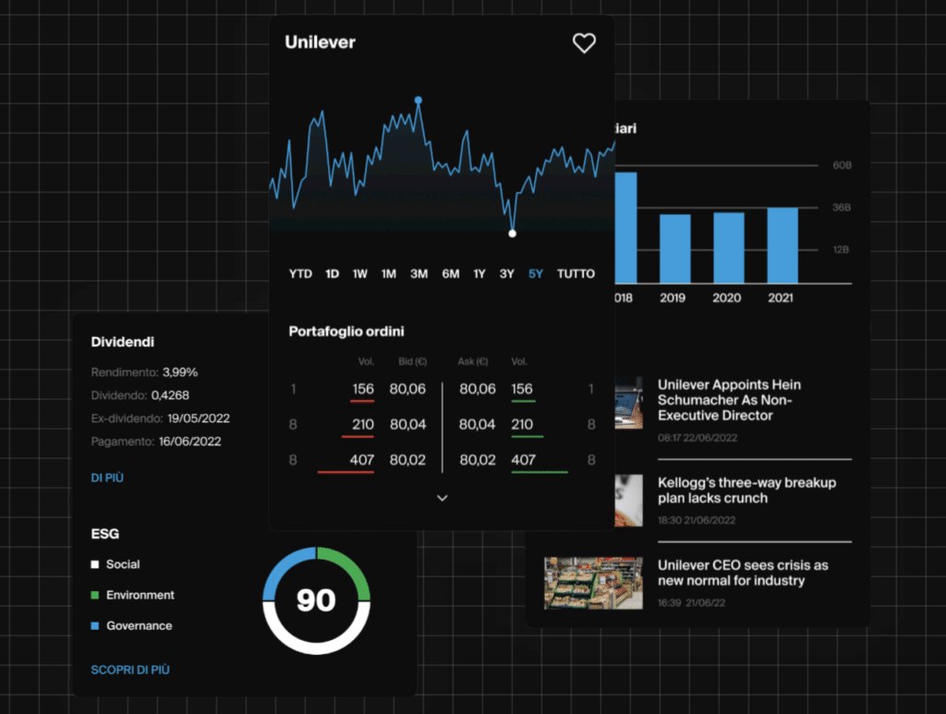Image resolution: width=946 pixels, height=714 pixels.
Task: Expand the order book with chevron
Action: 443,498
